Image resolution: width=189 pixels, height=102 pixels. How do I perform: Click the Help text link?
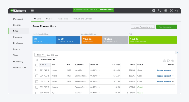pos(176,10)
